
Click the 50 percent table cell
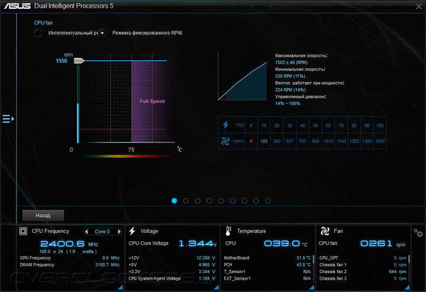click(x=315, y=125)
